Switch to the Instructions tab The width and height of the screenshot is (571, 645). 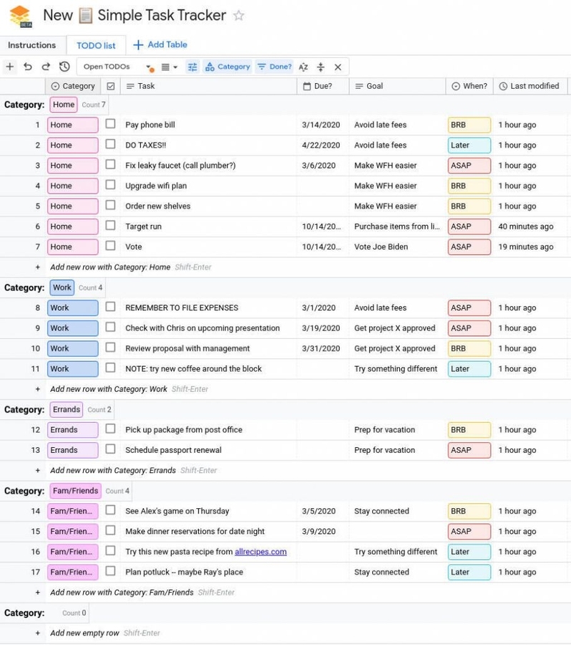point(33,44)
